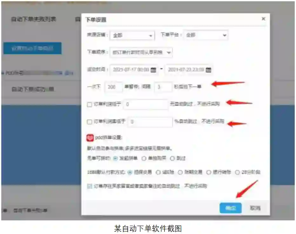Click the blue button under the failure list tab
This screenshot has height=234, width=296.
tap(32, 48)
